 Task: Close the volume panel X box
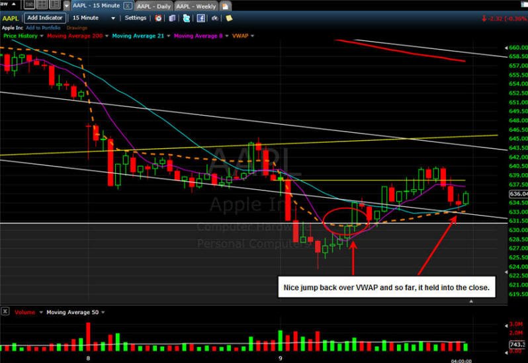5,311
